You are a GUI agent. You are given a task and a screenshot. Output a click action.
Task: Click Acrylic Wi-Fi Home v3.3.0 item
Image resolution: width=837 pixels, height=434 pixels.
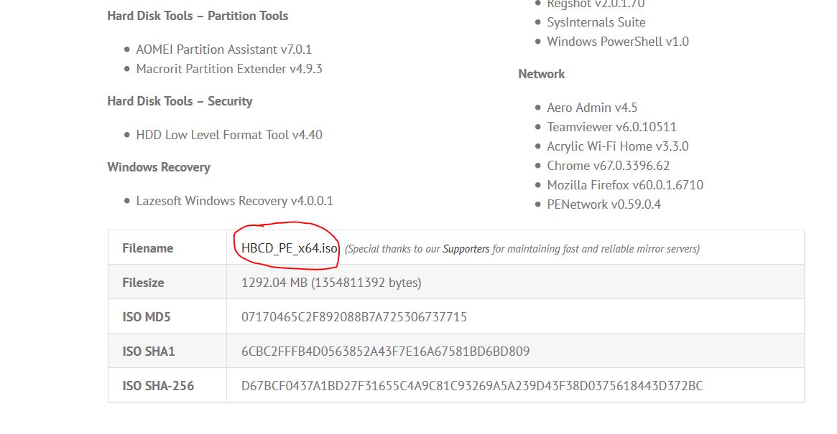click(x=617, y=146)
